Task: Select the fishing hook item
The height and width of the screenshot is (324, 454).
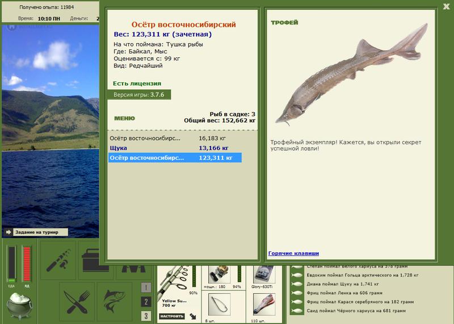Action: (x=219, y=304)
